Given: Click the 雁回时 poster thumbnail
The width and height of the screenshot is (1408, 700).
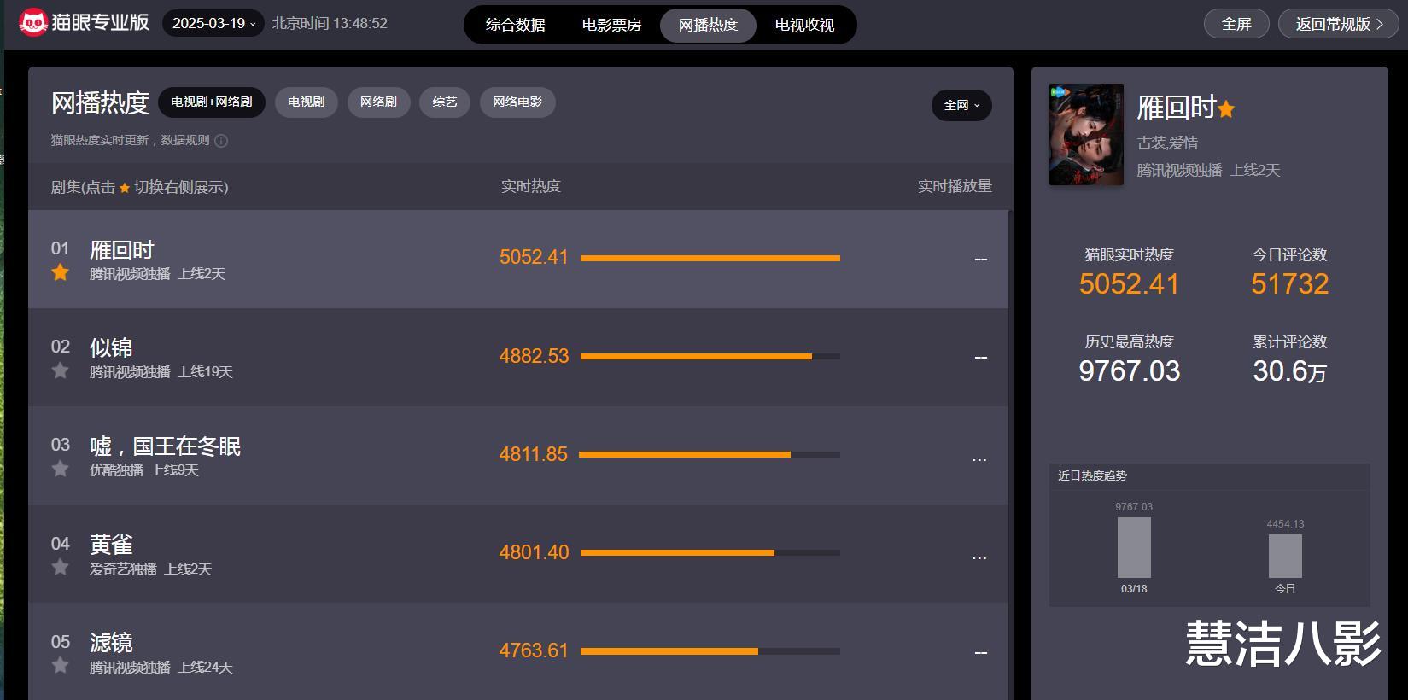Looking at the screenshot, I should (x=1086, y=134).
